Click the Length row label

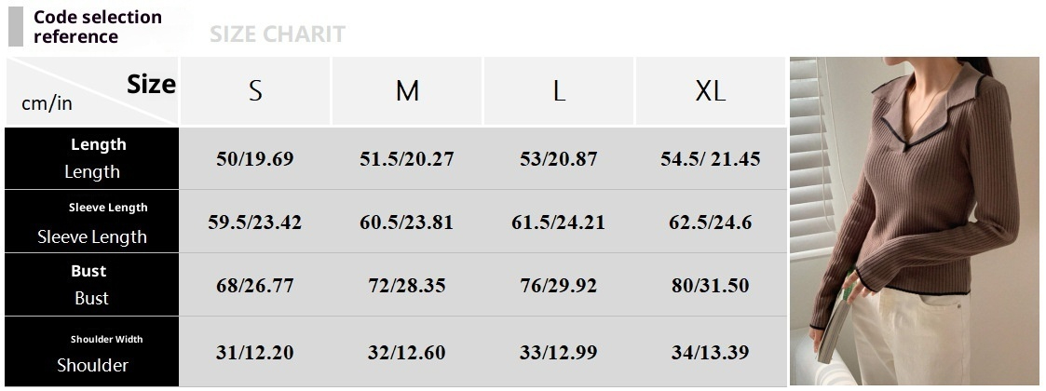[x=92, y=158]
